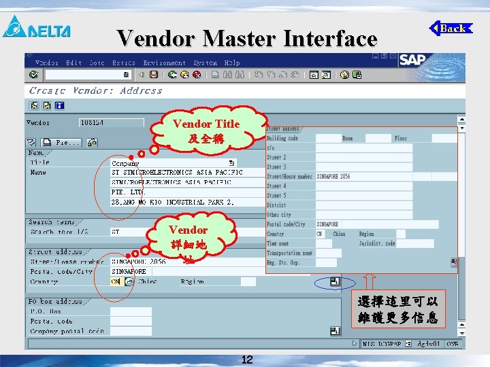Click the status bar expand triangle

click(354, 344)
